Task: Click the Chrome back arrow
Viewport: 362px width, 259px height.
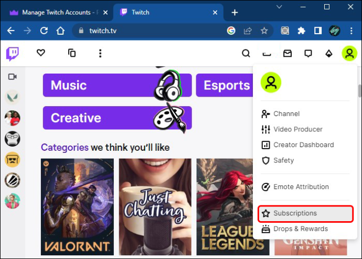Action: (x=11, y=30)
